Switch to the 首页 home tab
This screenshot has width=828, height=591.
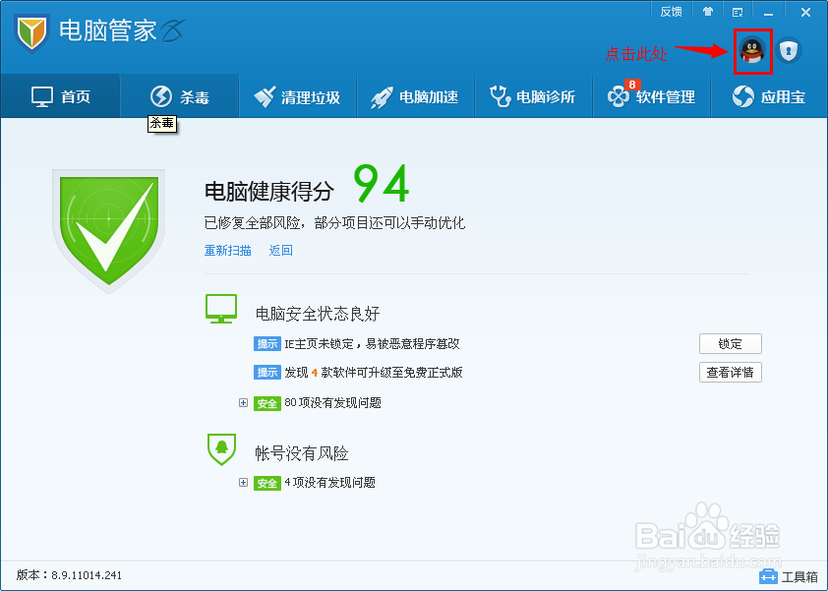(61, 96)
